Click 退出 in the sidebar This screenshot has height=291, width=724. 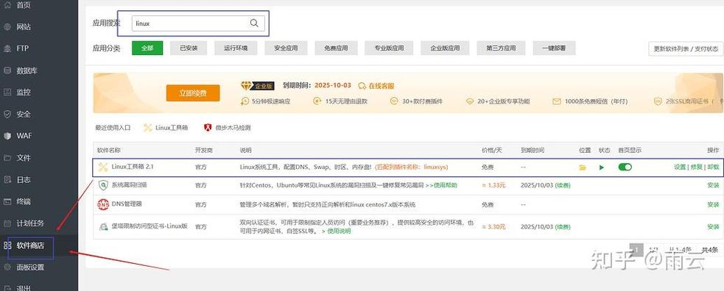[x=24, y=288]
